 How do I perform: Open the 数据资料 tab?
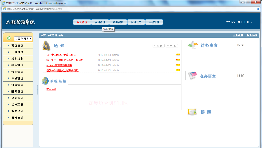pyautogui.click(x=118, y=22)
